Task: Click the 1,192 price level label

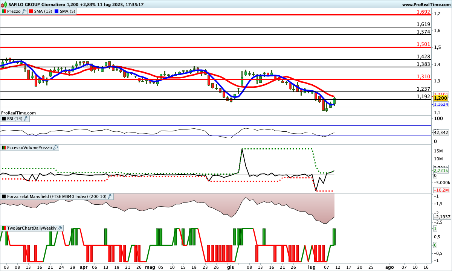Action: pos(423,96)
